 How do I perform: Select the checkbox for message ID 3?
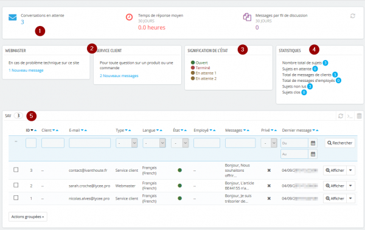coord(16,170)
